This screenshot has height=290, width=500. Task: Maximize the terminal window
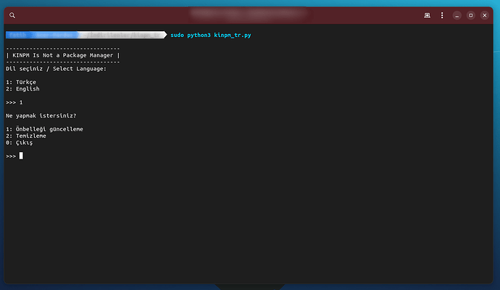[470, 14]
